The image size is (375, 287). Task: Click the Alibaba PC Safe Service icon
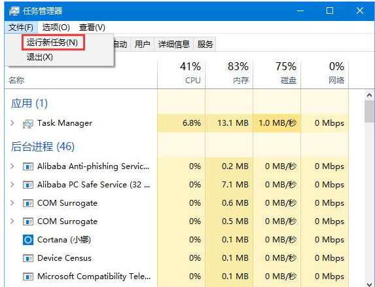click(x=27, y=185)
